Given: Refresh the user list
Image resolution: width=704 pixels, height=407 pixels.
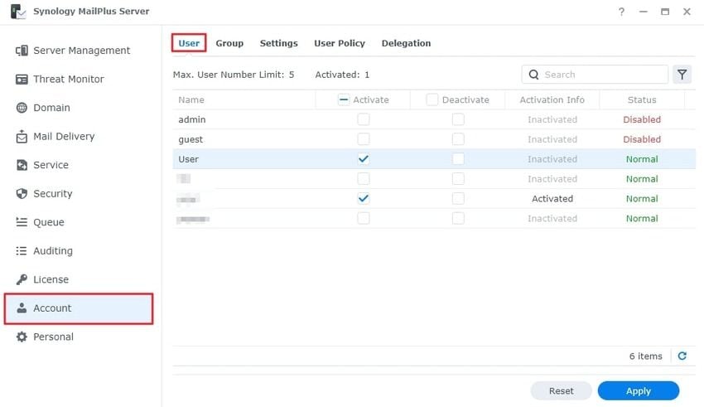Looking at the screenshot, I should 682,356.
